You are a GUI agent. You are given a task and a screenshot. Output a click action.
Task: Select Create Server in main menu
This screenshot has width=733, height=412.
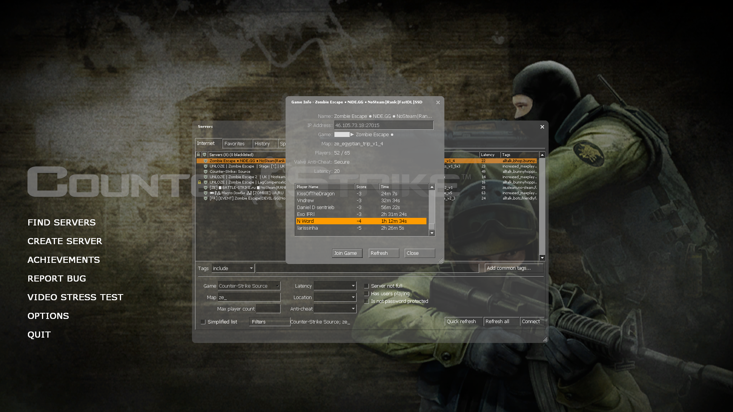click(65, 241)
